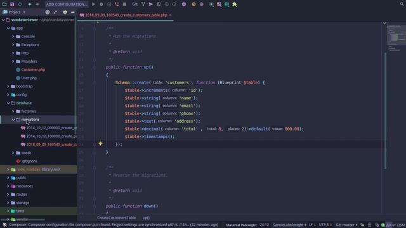
Task: Collapse the vuedataviewer root node
Action: [x=3, y=20]
